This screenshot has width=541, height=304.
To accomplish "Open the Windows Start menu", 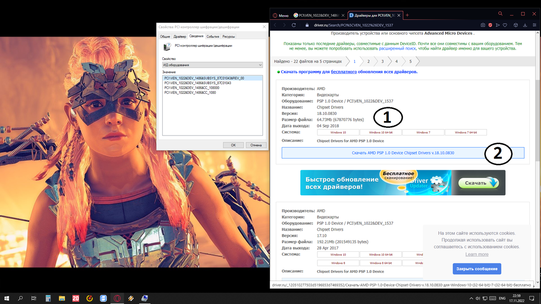I will click(7, 298).
